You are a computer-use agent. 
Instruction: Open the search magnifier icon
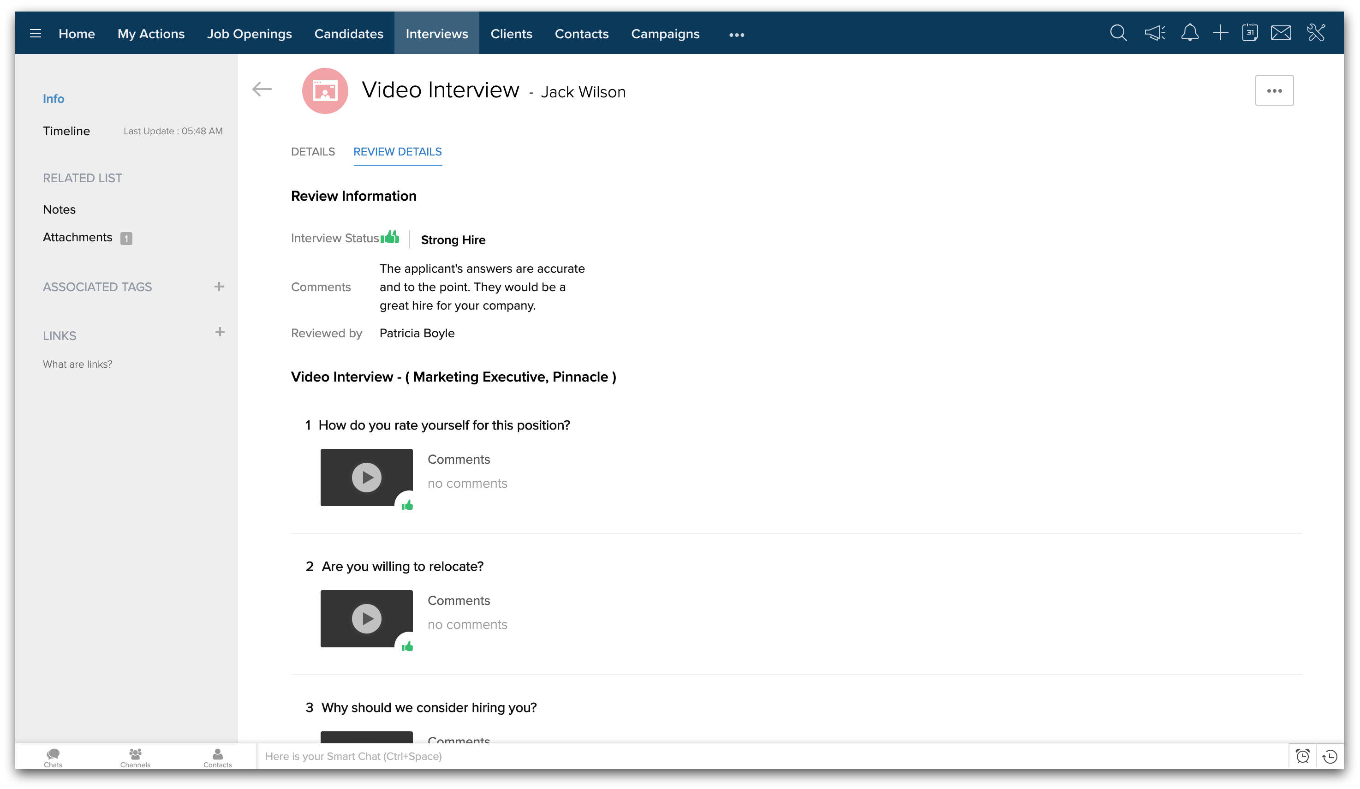point(1118,34)
